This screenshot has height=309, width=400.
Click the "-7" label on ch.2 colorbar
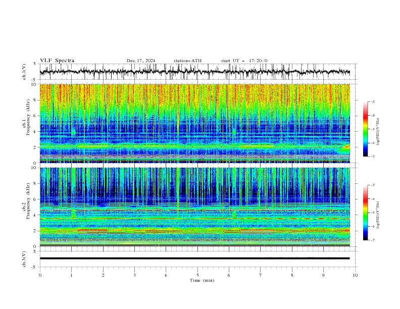[x=372, y=240]
